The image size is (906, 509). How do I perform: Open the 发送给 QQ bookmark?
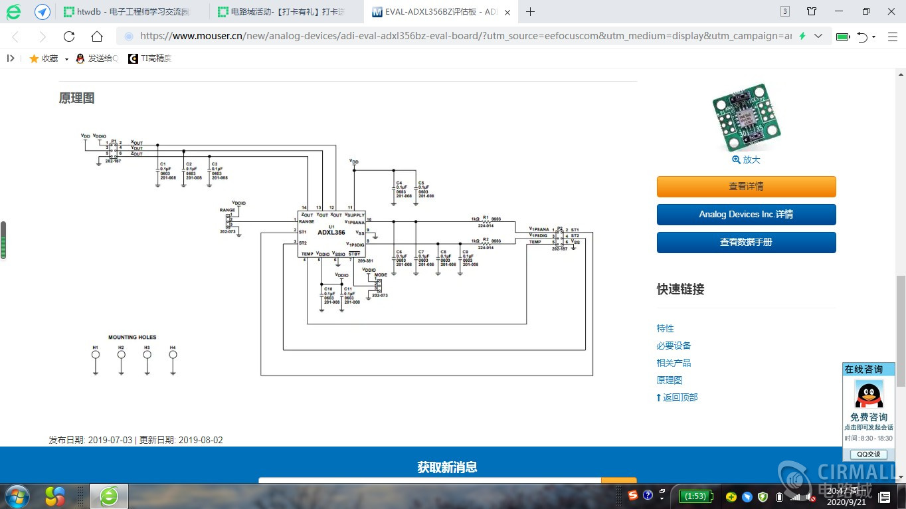point(97,58)
